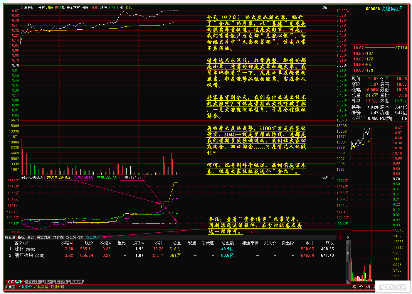Open the 浙江板块 bottom tab

pos(33,282)
